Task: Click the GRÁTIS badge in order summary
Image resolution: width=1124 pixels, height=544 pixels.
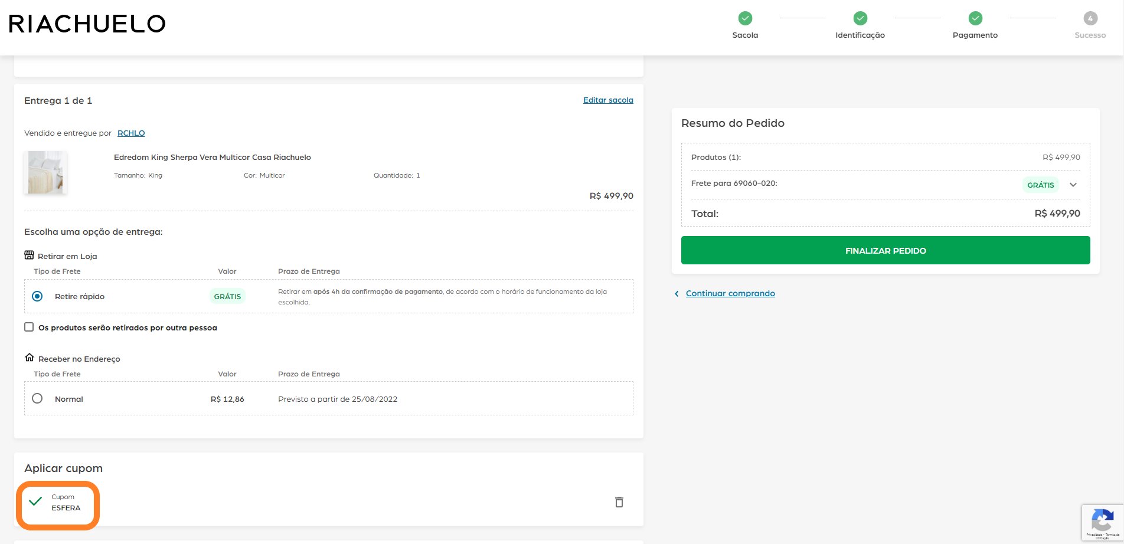Action: pos(1041,185)
